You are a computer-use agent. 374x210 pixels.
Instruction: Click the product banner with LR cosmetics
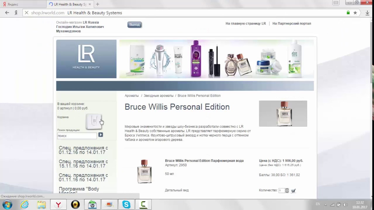click(x=217, y=59)
